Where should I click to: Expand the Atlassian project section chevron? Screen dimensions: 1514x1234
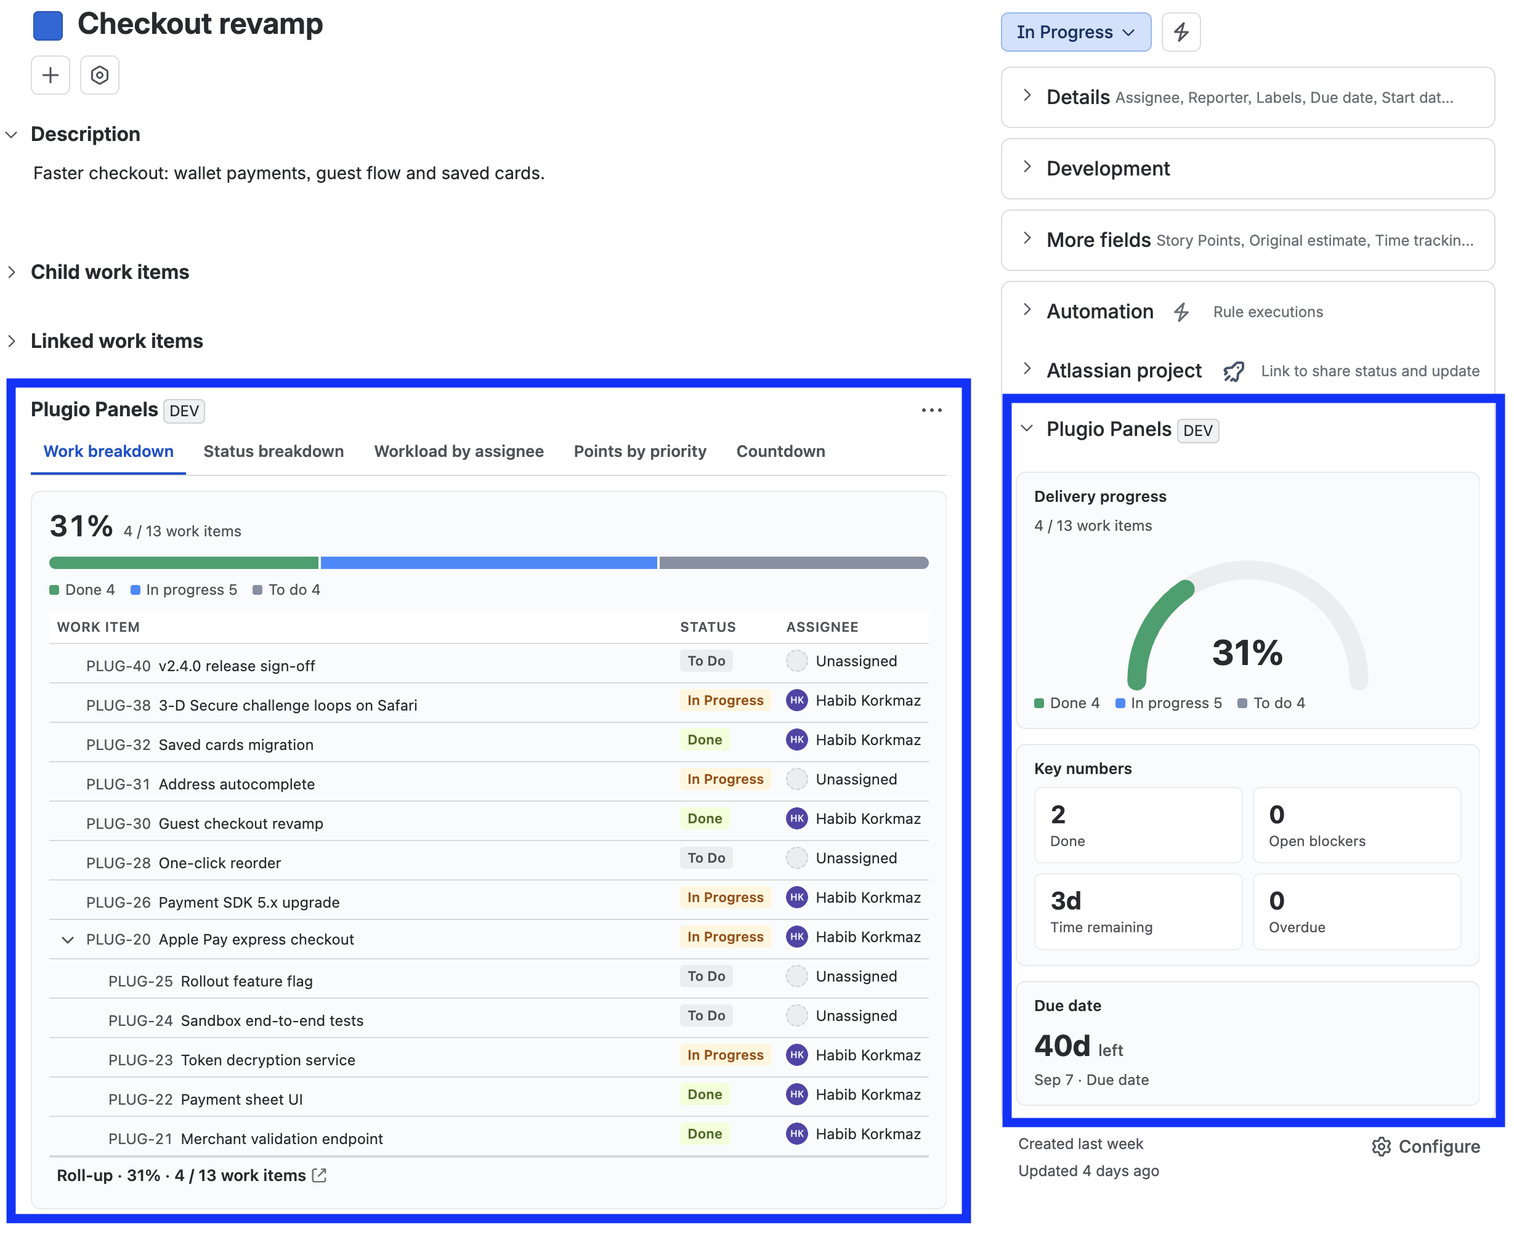pos(1026,368)
